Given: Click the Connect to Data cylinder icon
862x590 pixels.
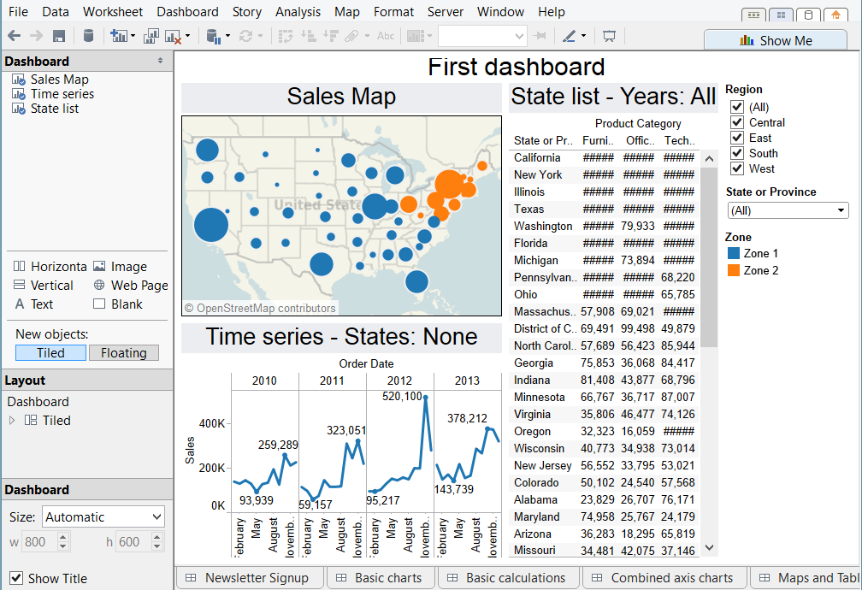Looking at the screenshot, I should point(88,36).
